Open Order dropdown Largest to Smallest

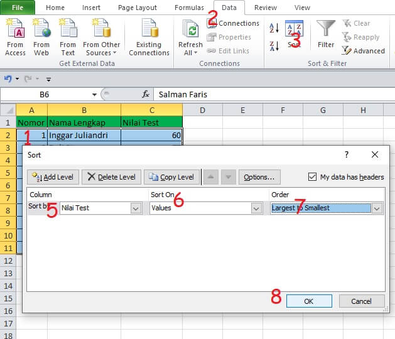point(377,208)
